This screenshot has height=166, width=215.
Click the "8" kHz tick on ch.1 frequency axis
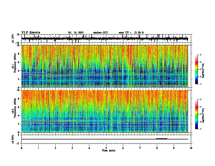point(19,54)
